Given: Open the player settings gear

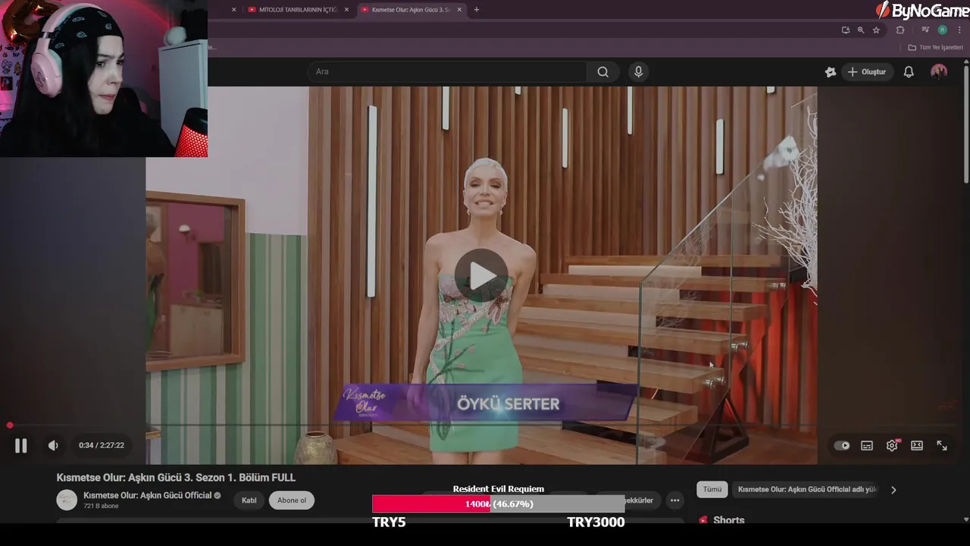Looking at the screenshot, I should tap(892, 446).
